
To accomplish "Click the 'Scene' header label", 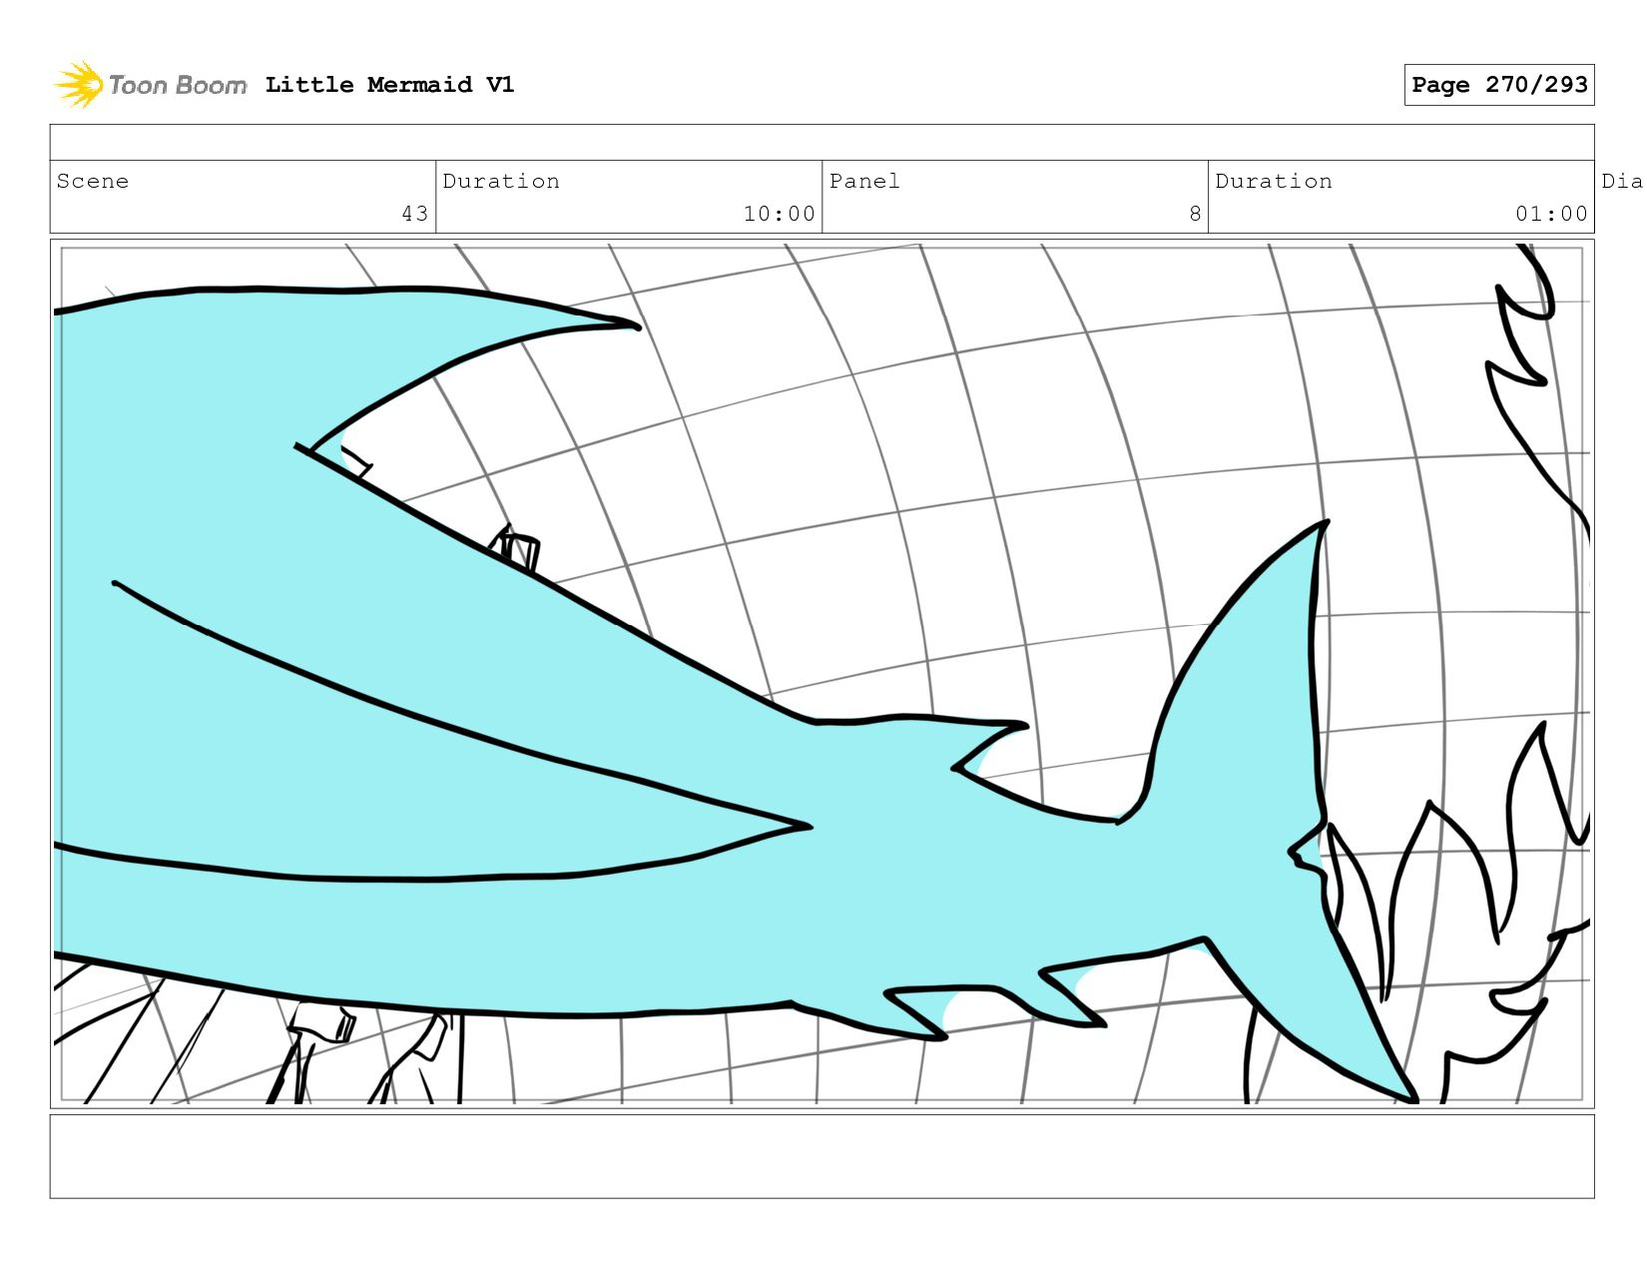I will [x=93, y=181].
